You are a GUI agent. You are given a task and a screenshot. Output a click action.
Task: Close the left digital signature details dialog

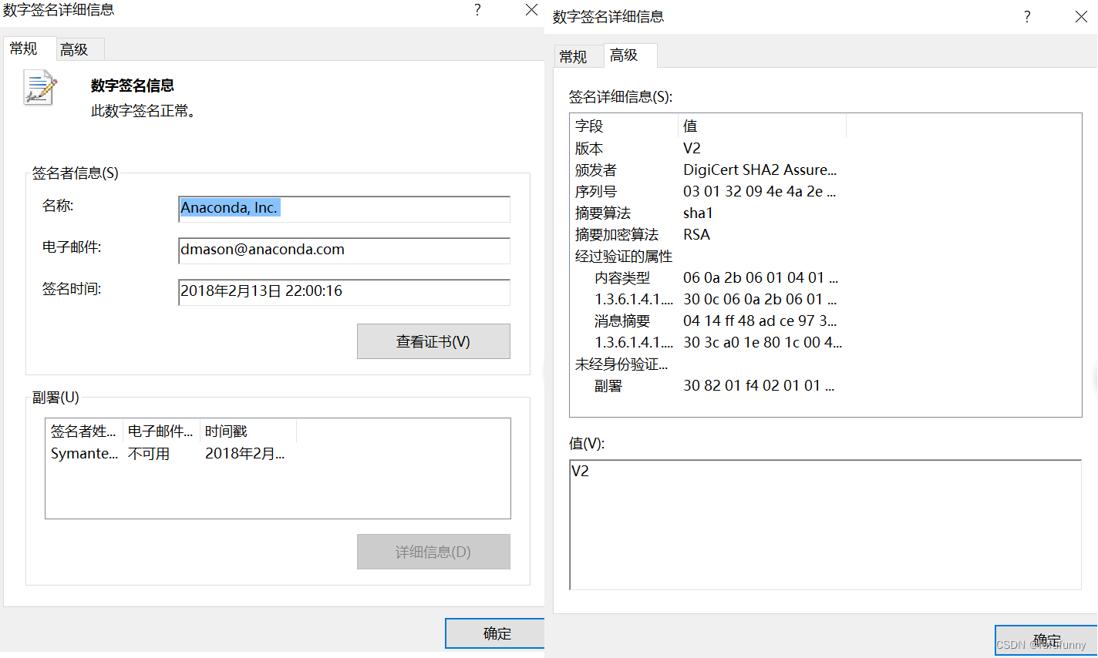pos(531,10)
